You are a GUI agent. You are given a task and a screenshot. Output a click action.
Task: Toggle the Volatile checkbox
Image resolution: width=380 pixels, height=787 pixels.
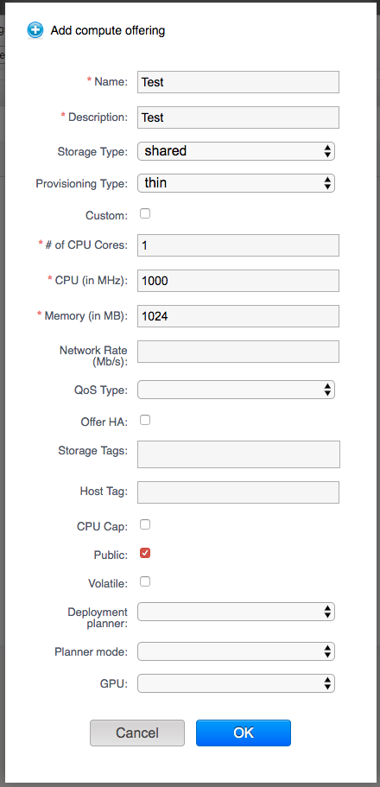click(145, 581)
